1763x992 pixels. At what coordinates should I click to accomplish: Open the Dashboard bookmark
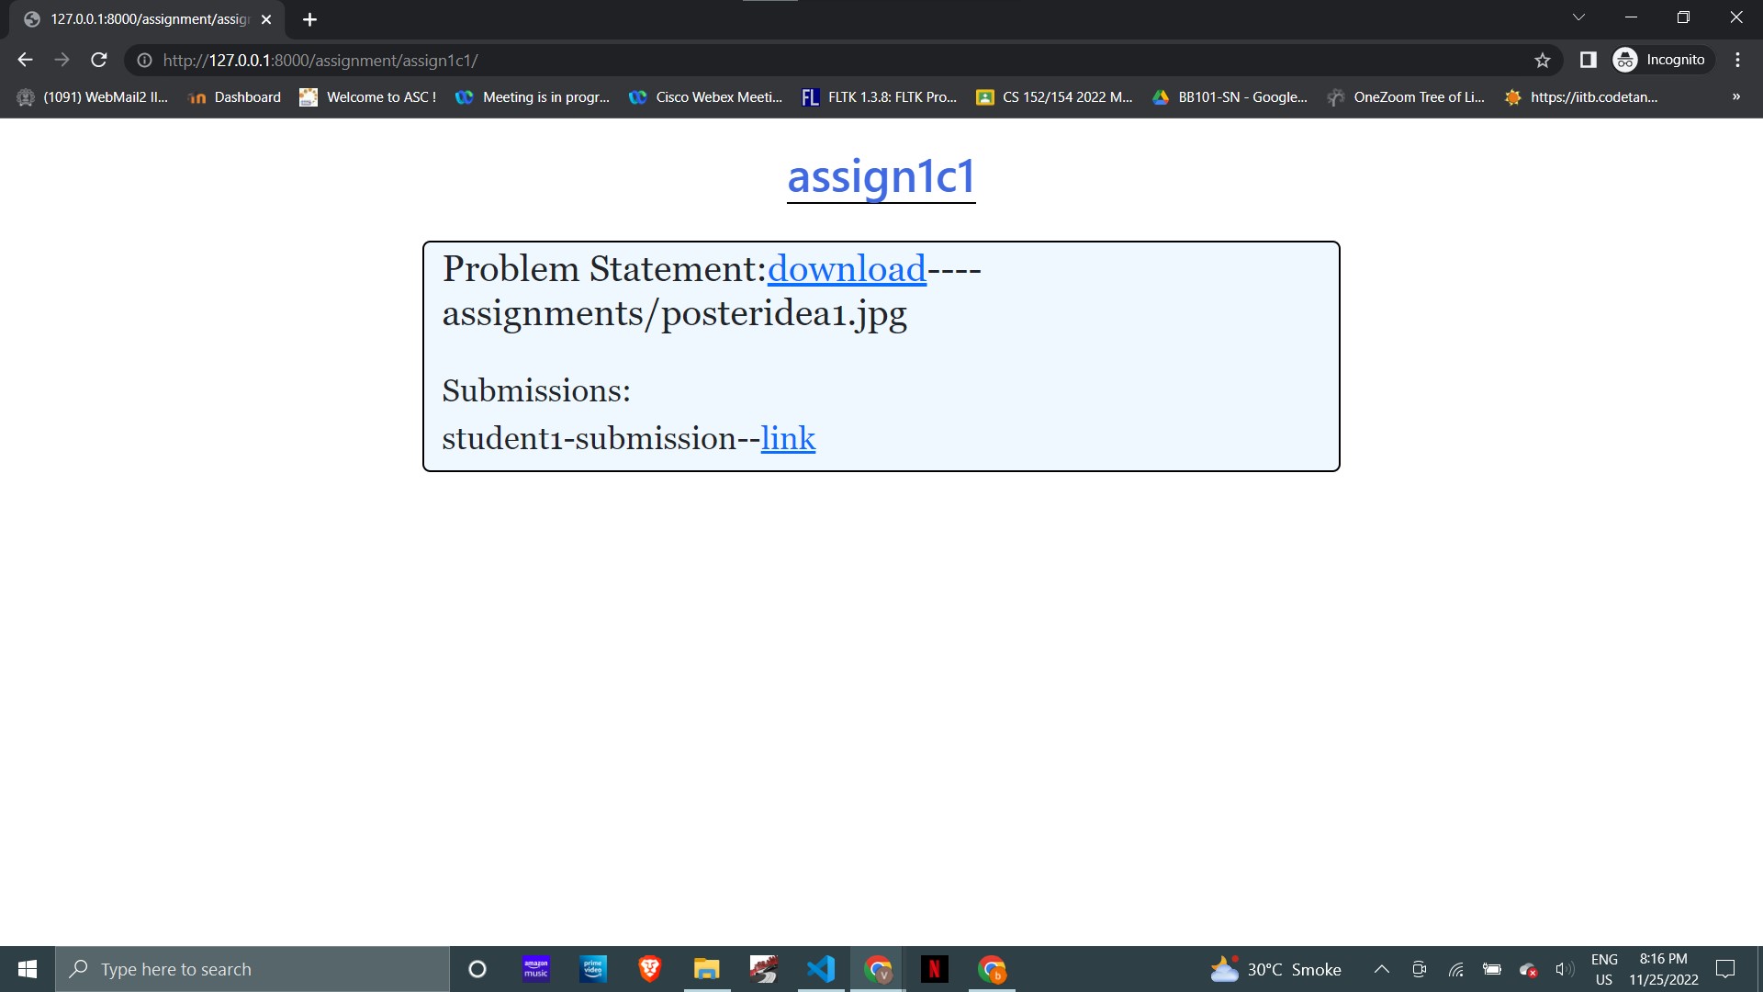245,96
